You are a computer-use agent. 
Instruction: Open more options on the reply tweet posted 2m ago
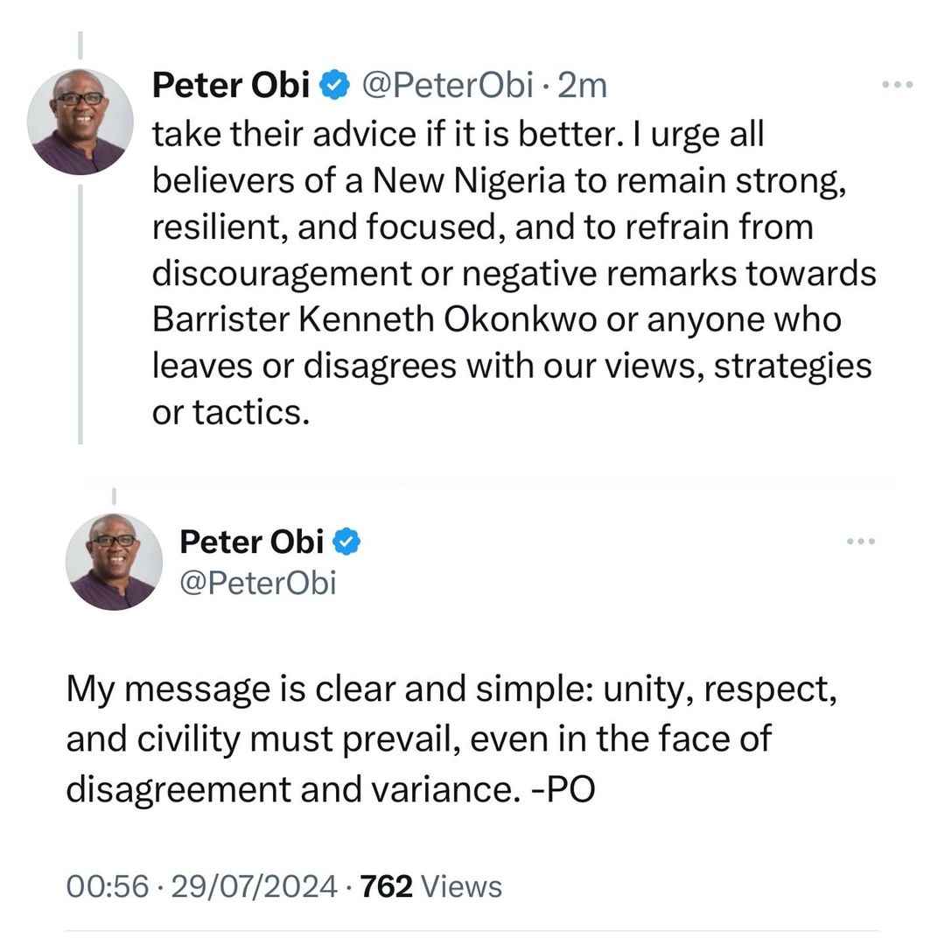(x=898, y=84)
